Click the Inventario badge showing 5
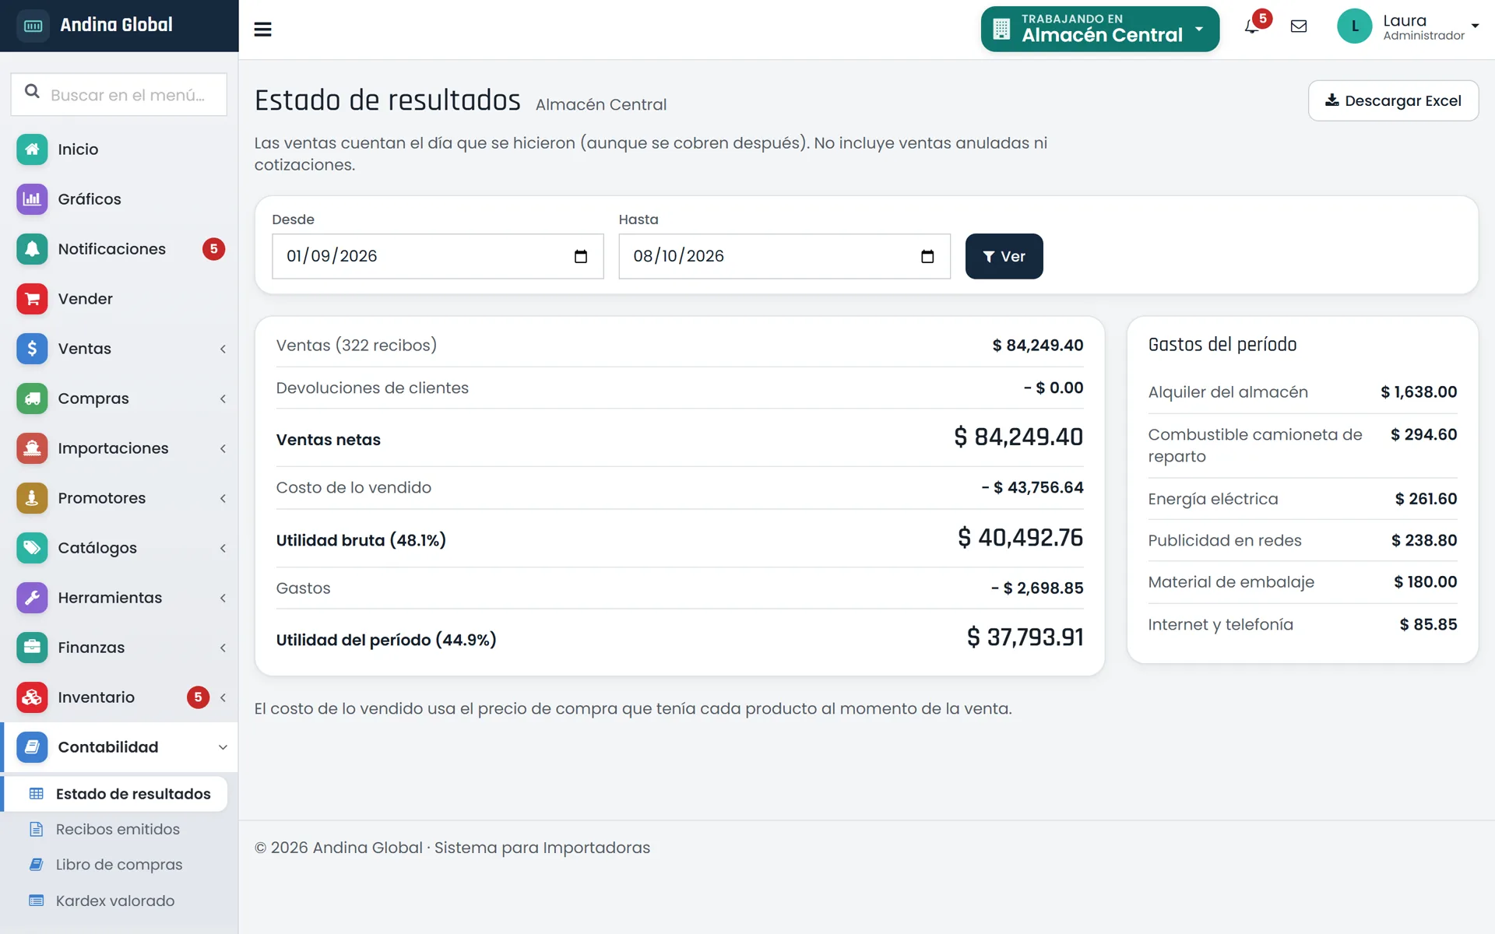 click(198, 697)
